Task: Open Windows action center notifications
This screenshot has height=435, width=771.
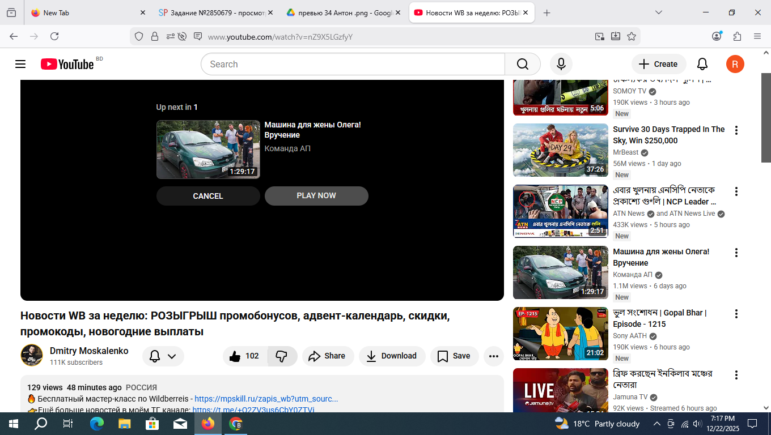Action: tap(752, 424)
